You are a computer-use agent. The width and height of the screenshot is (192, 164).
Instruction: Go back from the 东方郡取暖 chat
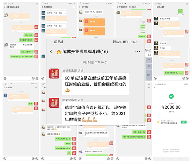(x=42, y=7)
